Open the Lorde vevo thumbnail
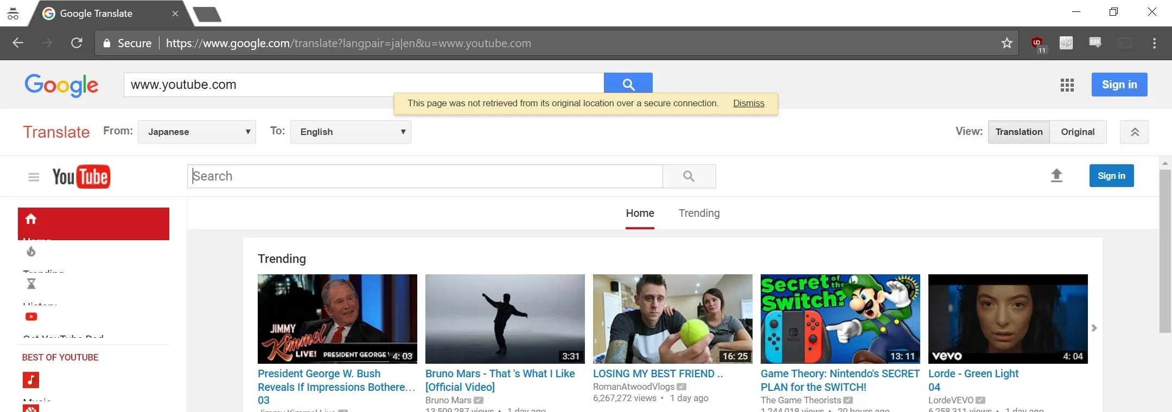Image resolution: width=1172 pixels, height=412 pixels. (1008, 319)
